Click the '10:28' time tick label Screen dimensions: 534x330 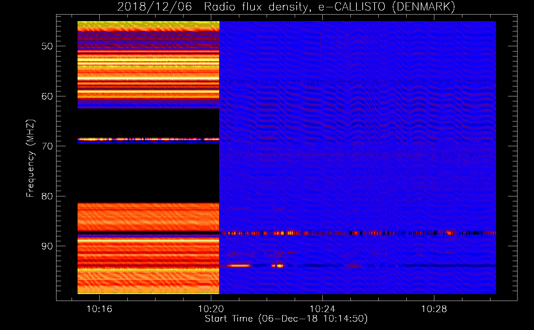coord(434,309)
